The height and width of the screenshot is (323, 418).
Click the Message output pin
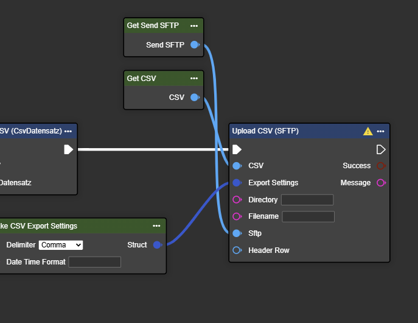pos(381,183)
